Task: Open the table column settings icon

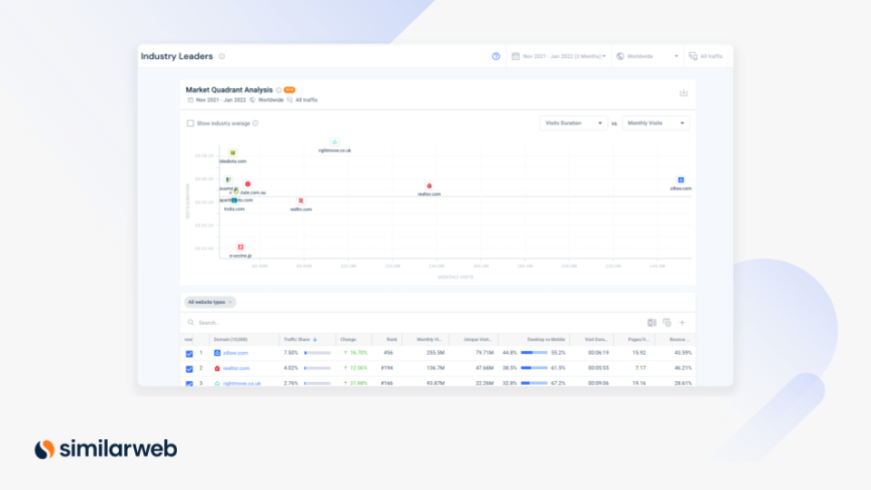Action: click(x=667, y=323)
